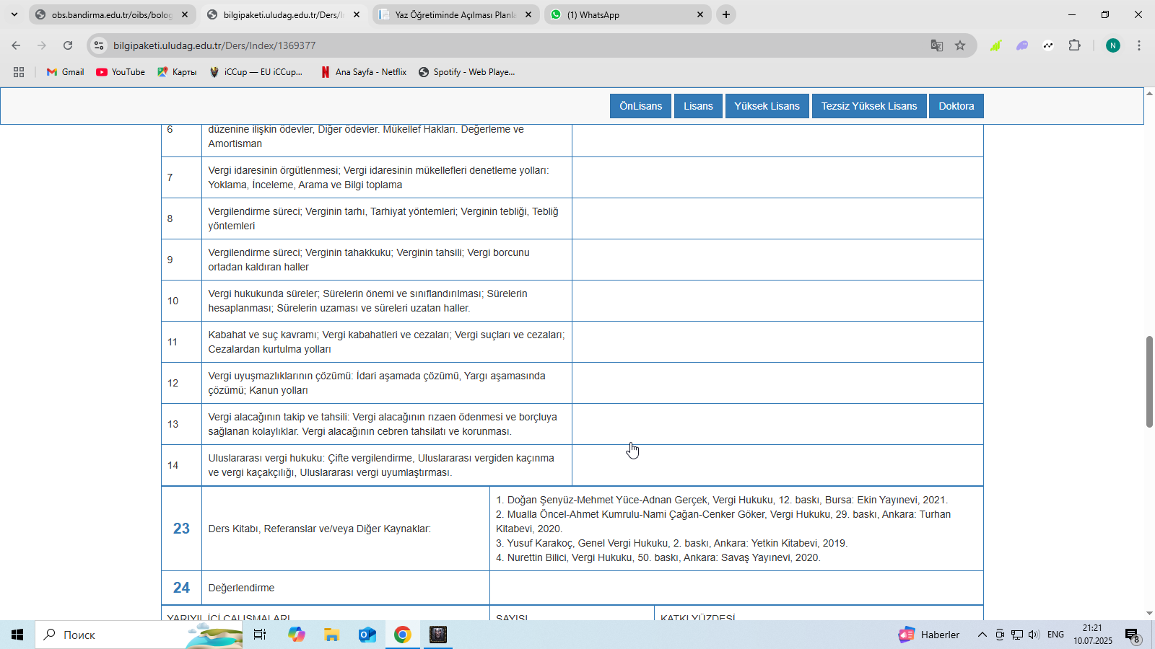Open the YouTube bookmark
1155x649 pixels.
tap(121, 72)
